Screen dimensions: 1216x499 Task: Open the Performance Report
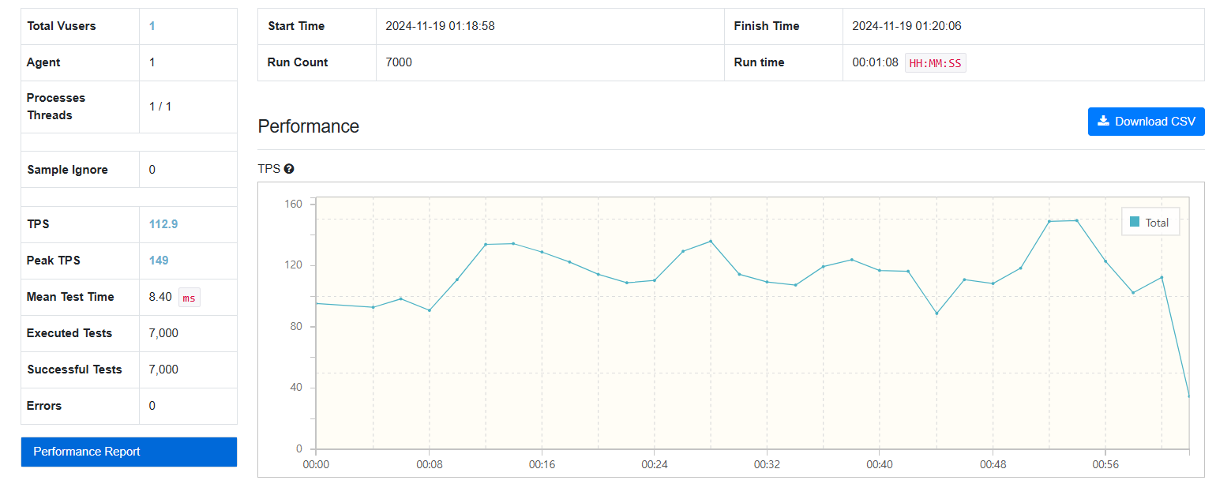tap(129, 452)
